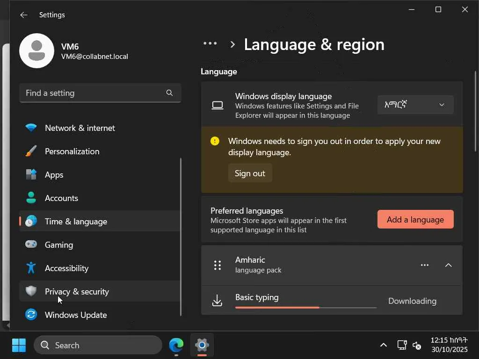This screenshot has width=479, height=359.
Task: Open taskbar clock showing 12:15
Action: pyautogui.click(x=449, y=345)
